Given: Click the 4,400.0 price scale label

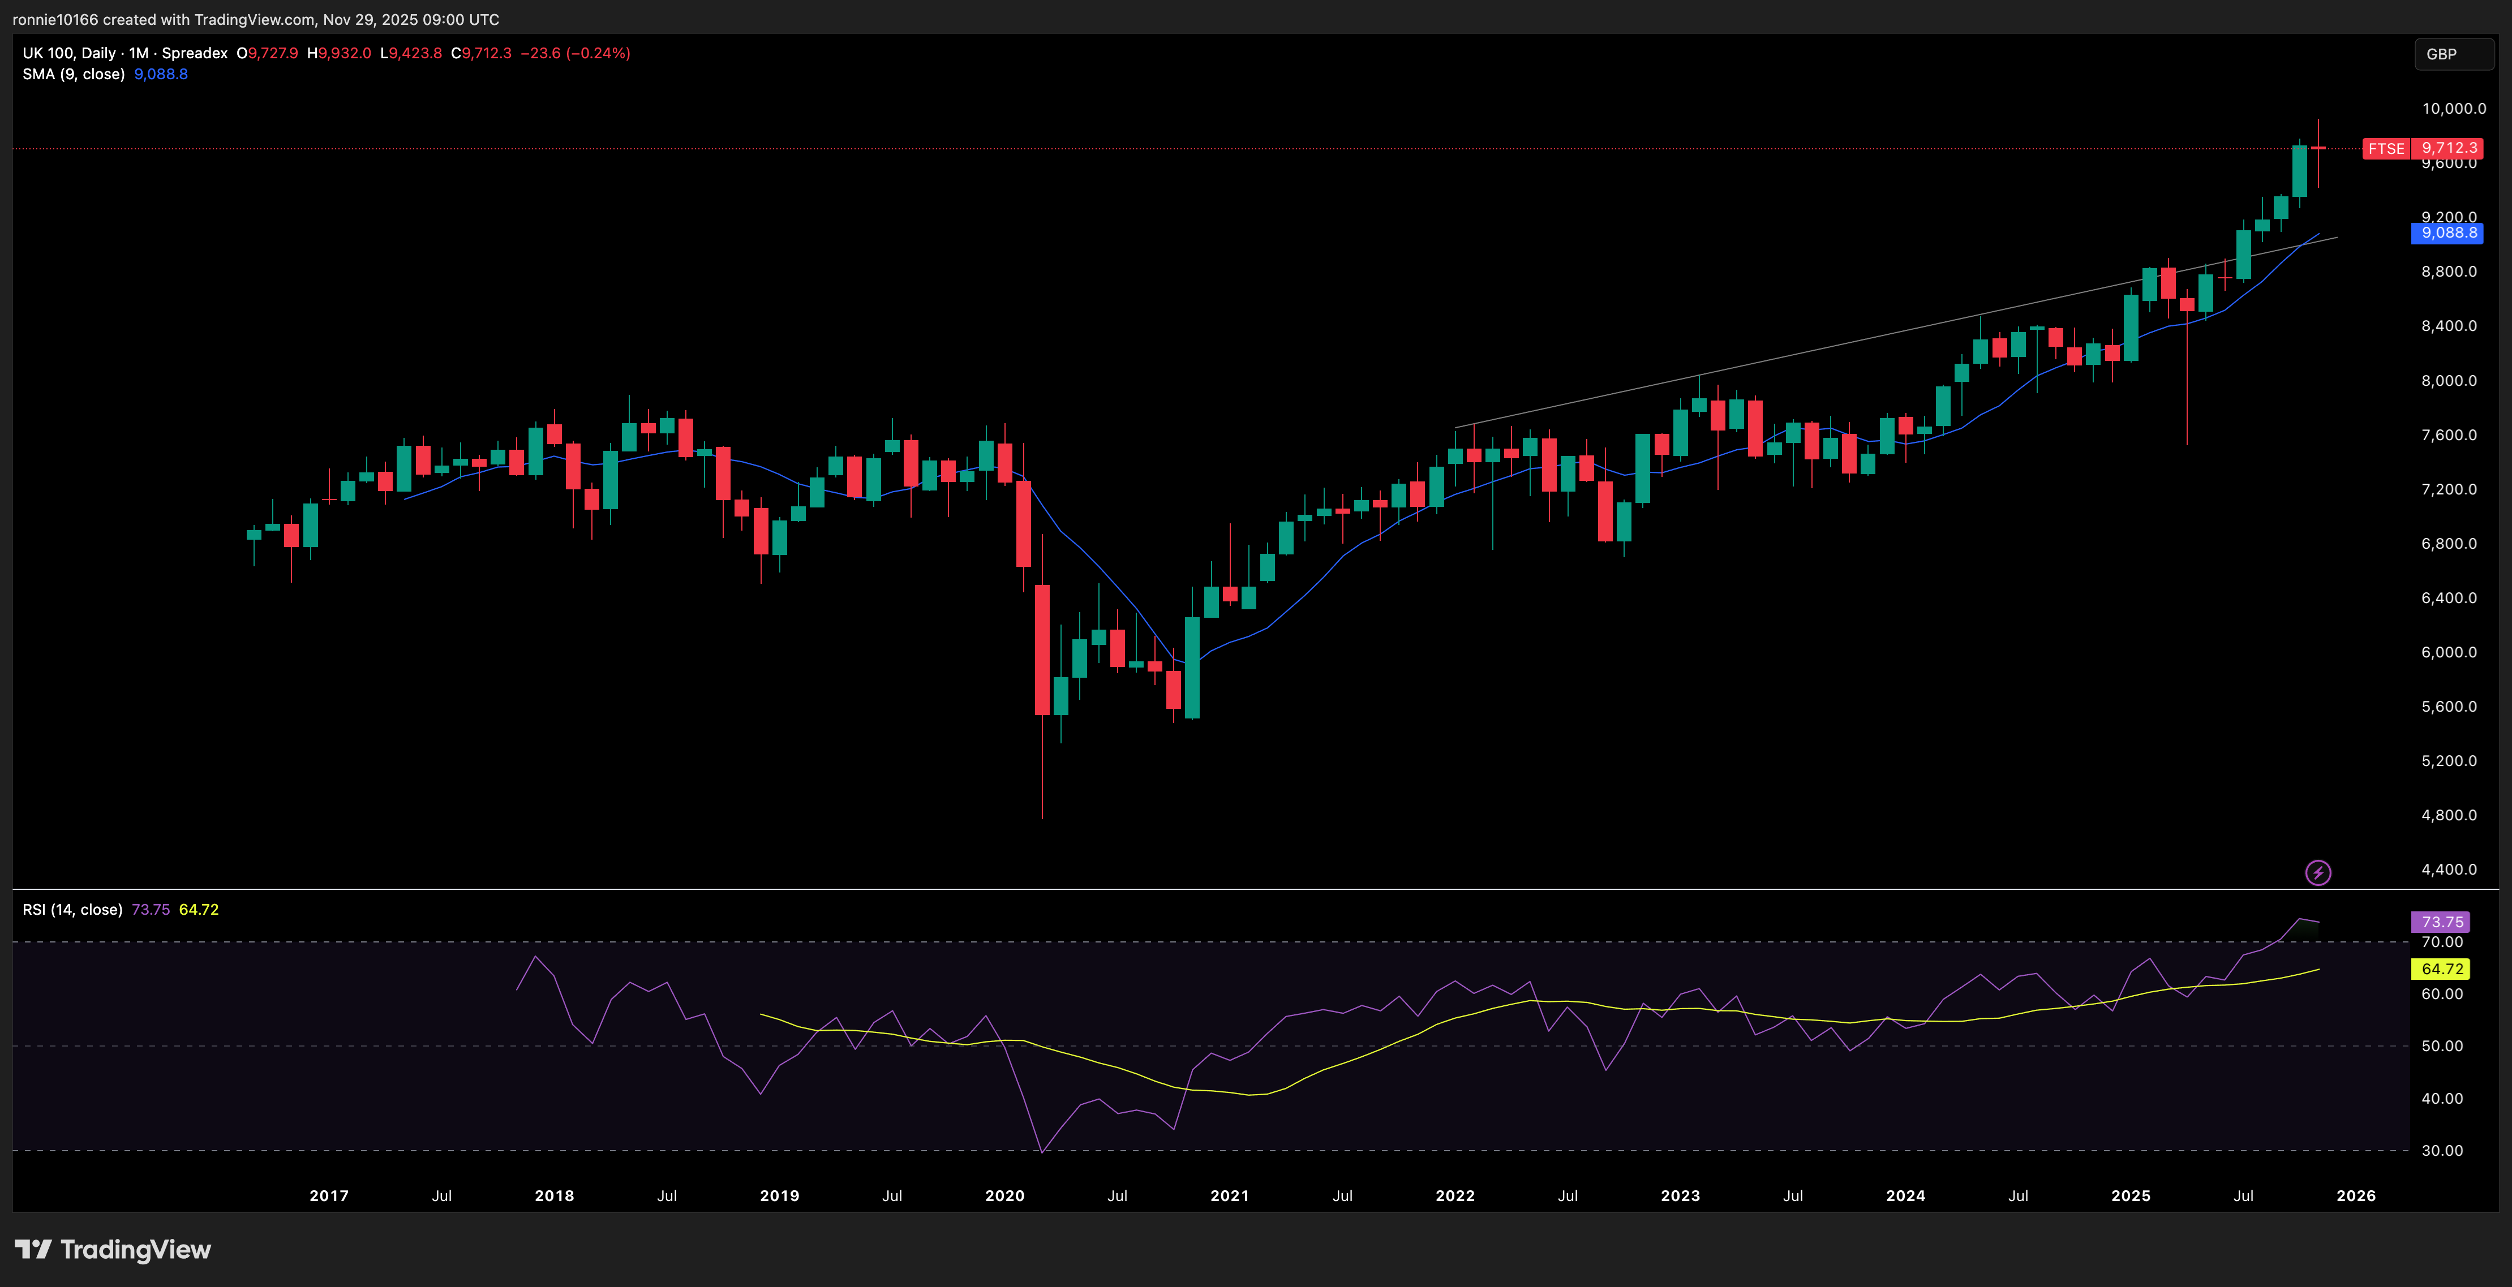Looking at the screenshot, I should point(2449,870).
